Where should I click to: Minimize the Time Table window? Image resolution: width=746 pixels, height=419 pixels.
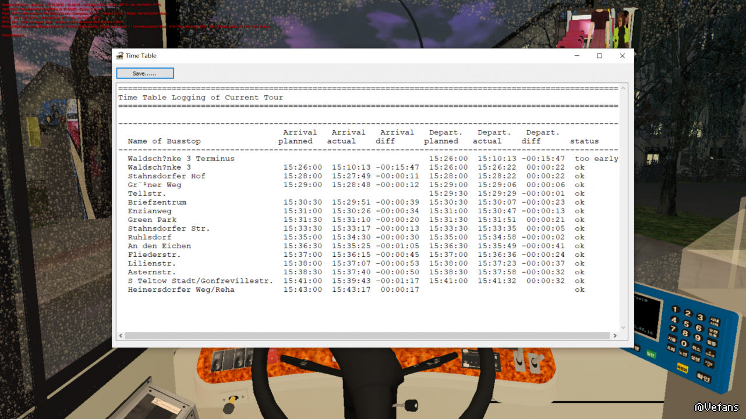[x=577, y=56]
